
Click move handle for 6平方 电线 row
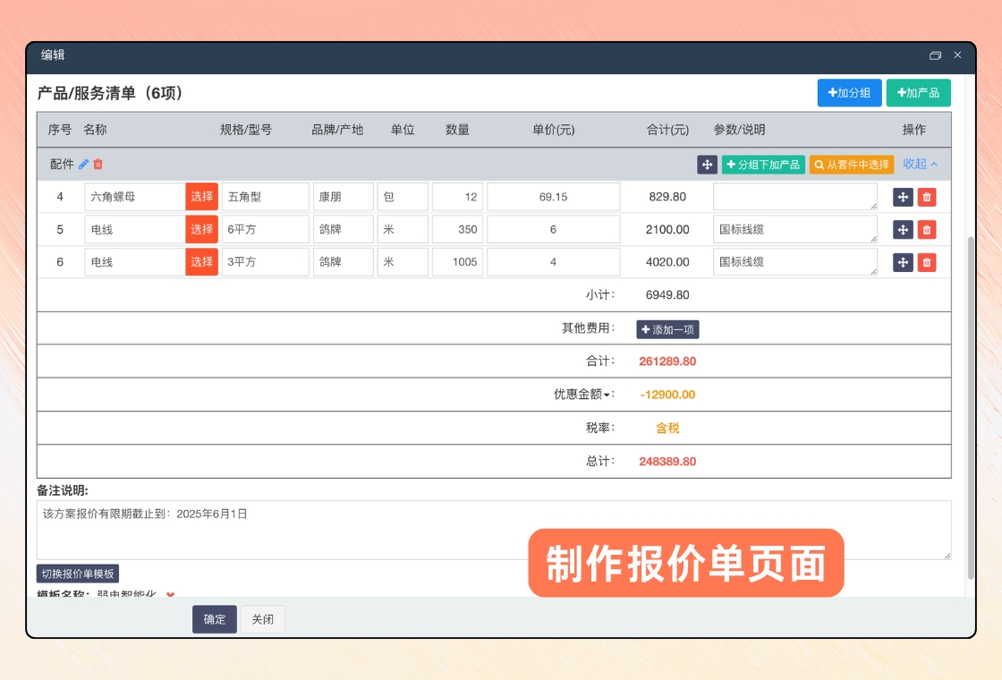903,230
